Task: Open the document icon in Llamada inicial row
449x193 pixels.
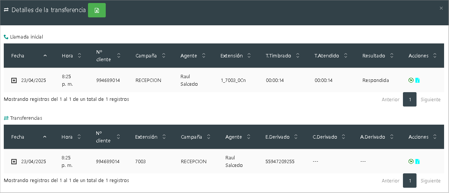Action: coord(418,80)
